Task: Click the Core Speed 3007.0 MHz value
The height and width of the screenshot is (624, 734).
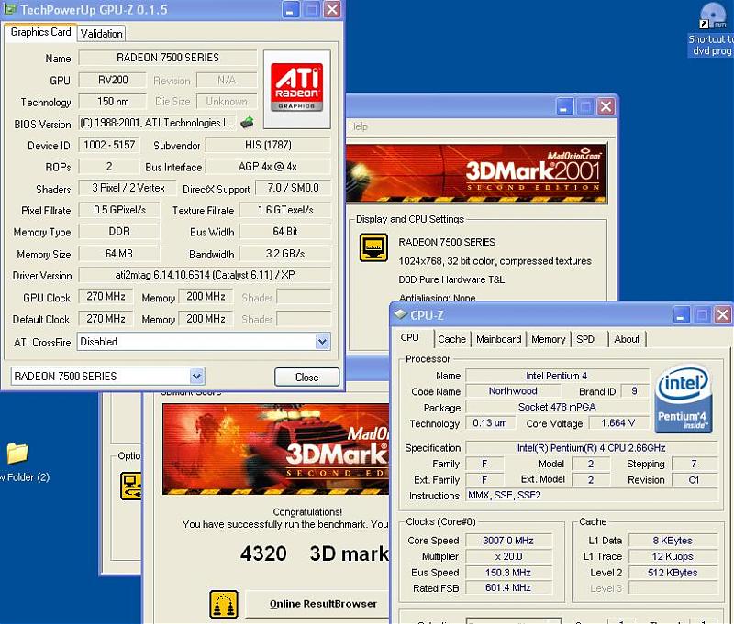Action: click(x=508, y=541)
